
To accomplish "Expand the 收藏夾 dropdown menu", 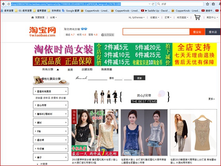I will click(155, 17).
